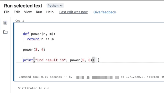This screenshot has height=93, width=164.
Task: Open the Edit menu
Action: point(17,12)
